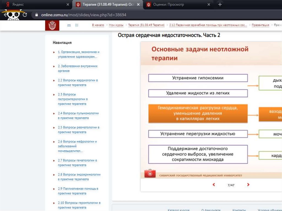Expand arrow beside 2. Заболевания внутренних органов

coord(54,67)
